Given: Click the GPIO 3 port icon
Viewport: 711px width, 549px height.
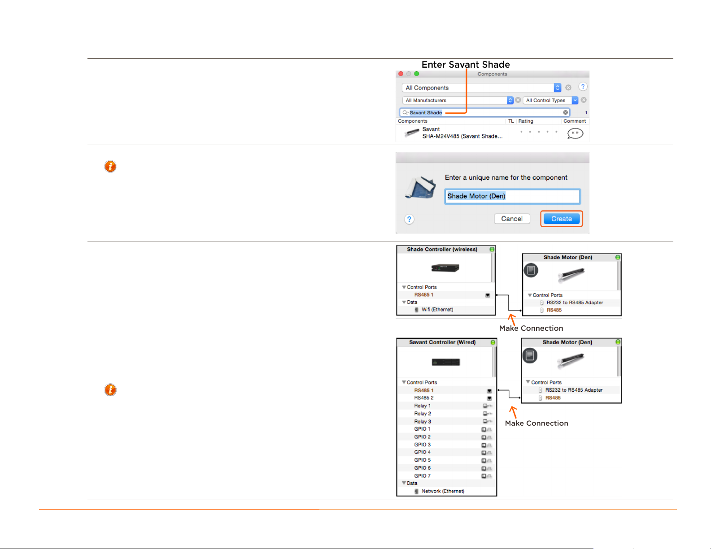Looking at the screenshot, I should 487,445.
